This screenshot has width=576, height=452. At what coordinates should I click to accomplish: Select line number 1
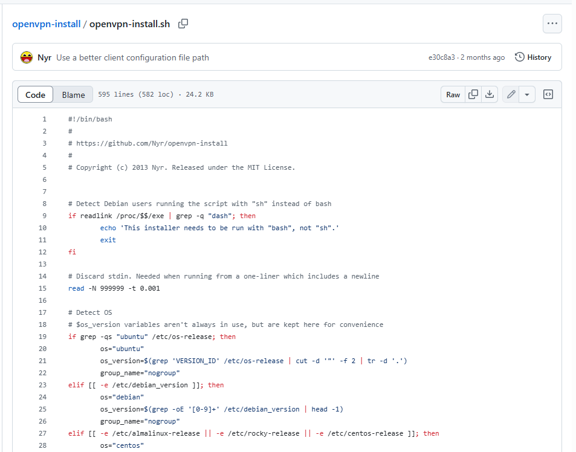point(45,119)
